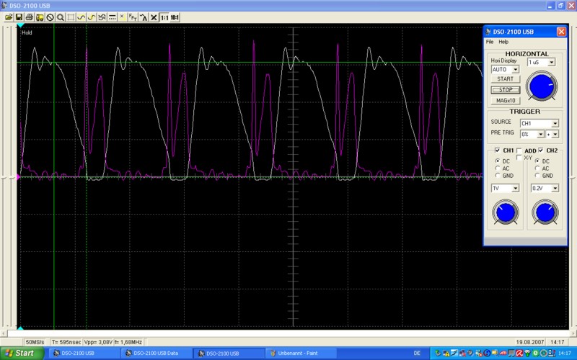The image size is (577, 360).
Task: Click the T= 595nsec status field
Action: 66,342
